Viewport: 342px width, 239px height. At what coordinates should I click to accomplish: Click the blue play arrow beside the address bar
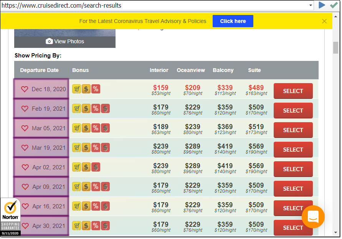point(322,5)
